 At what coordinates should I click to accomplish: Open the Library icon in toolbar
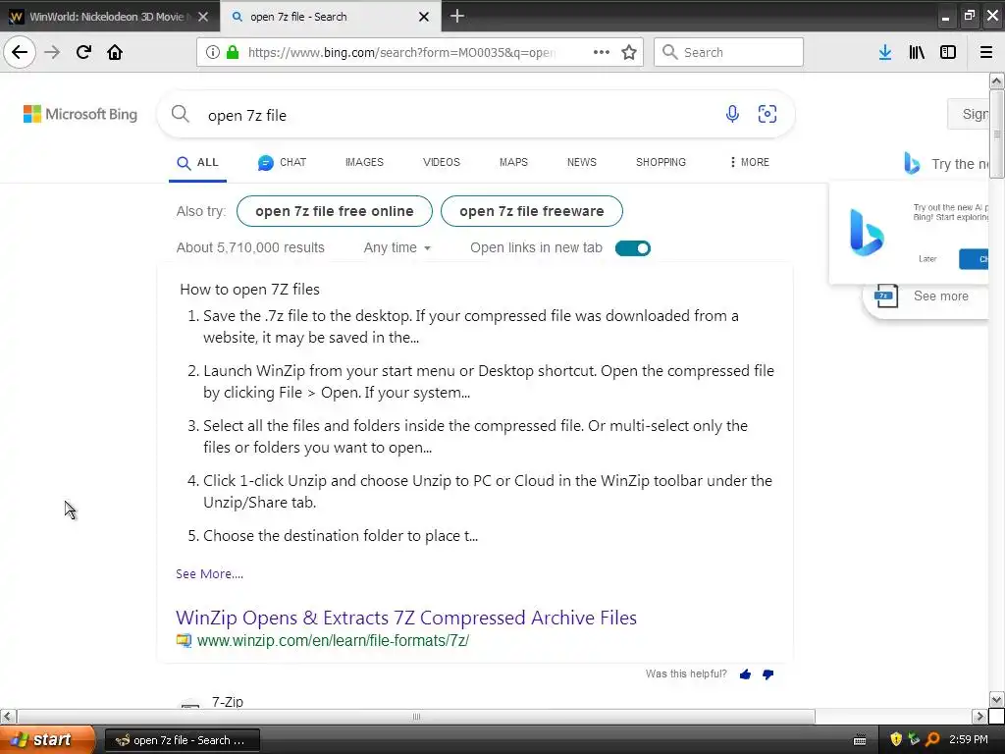(x=917, y=52)
